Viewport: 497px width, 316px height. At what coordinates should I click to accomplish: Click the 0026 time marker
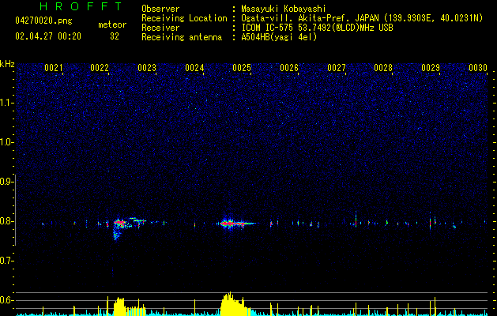[289, 68]
